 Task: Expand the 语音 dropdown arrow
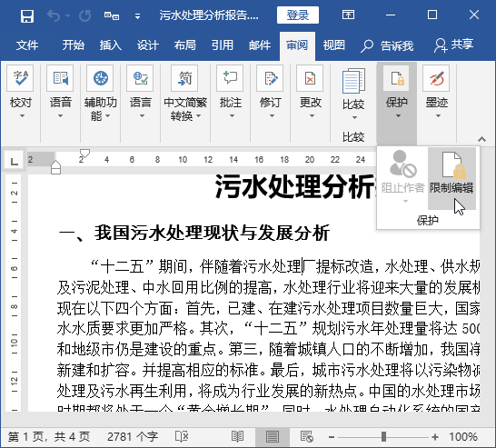[60, 115]
